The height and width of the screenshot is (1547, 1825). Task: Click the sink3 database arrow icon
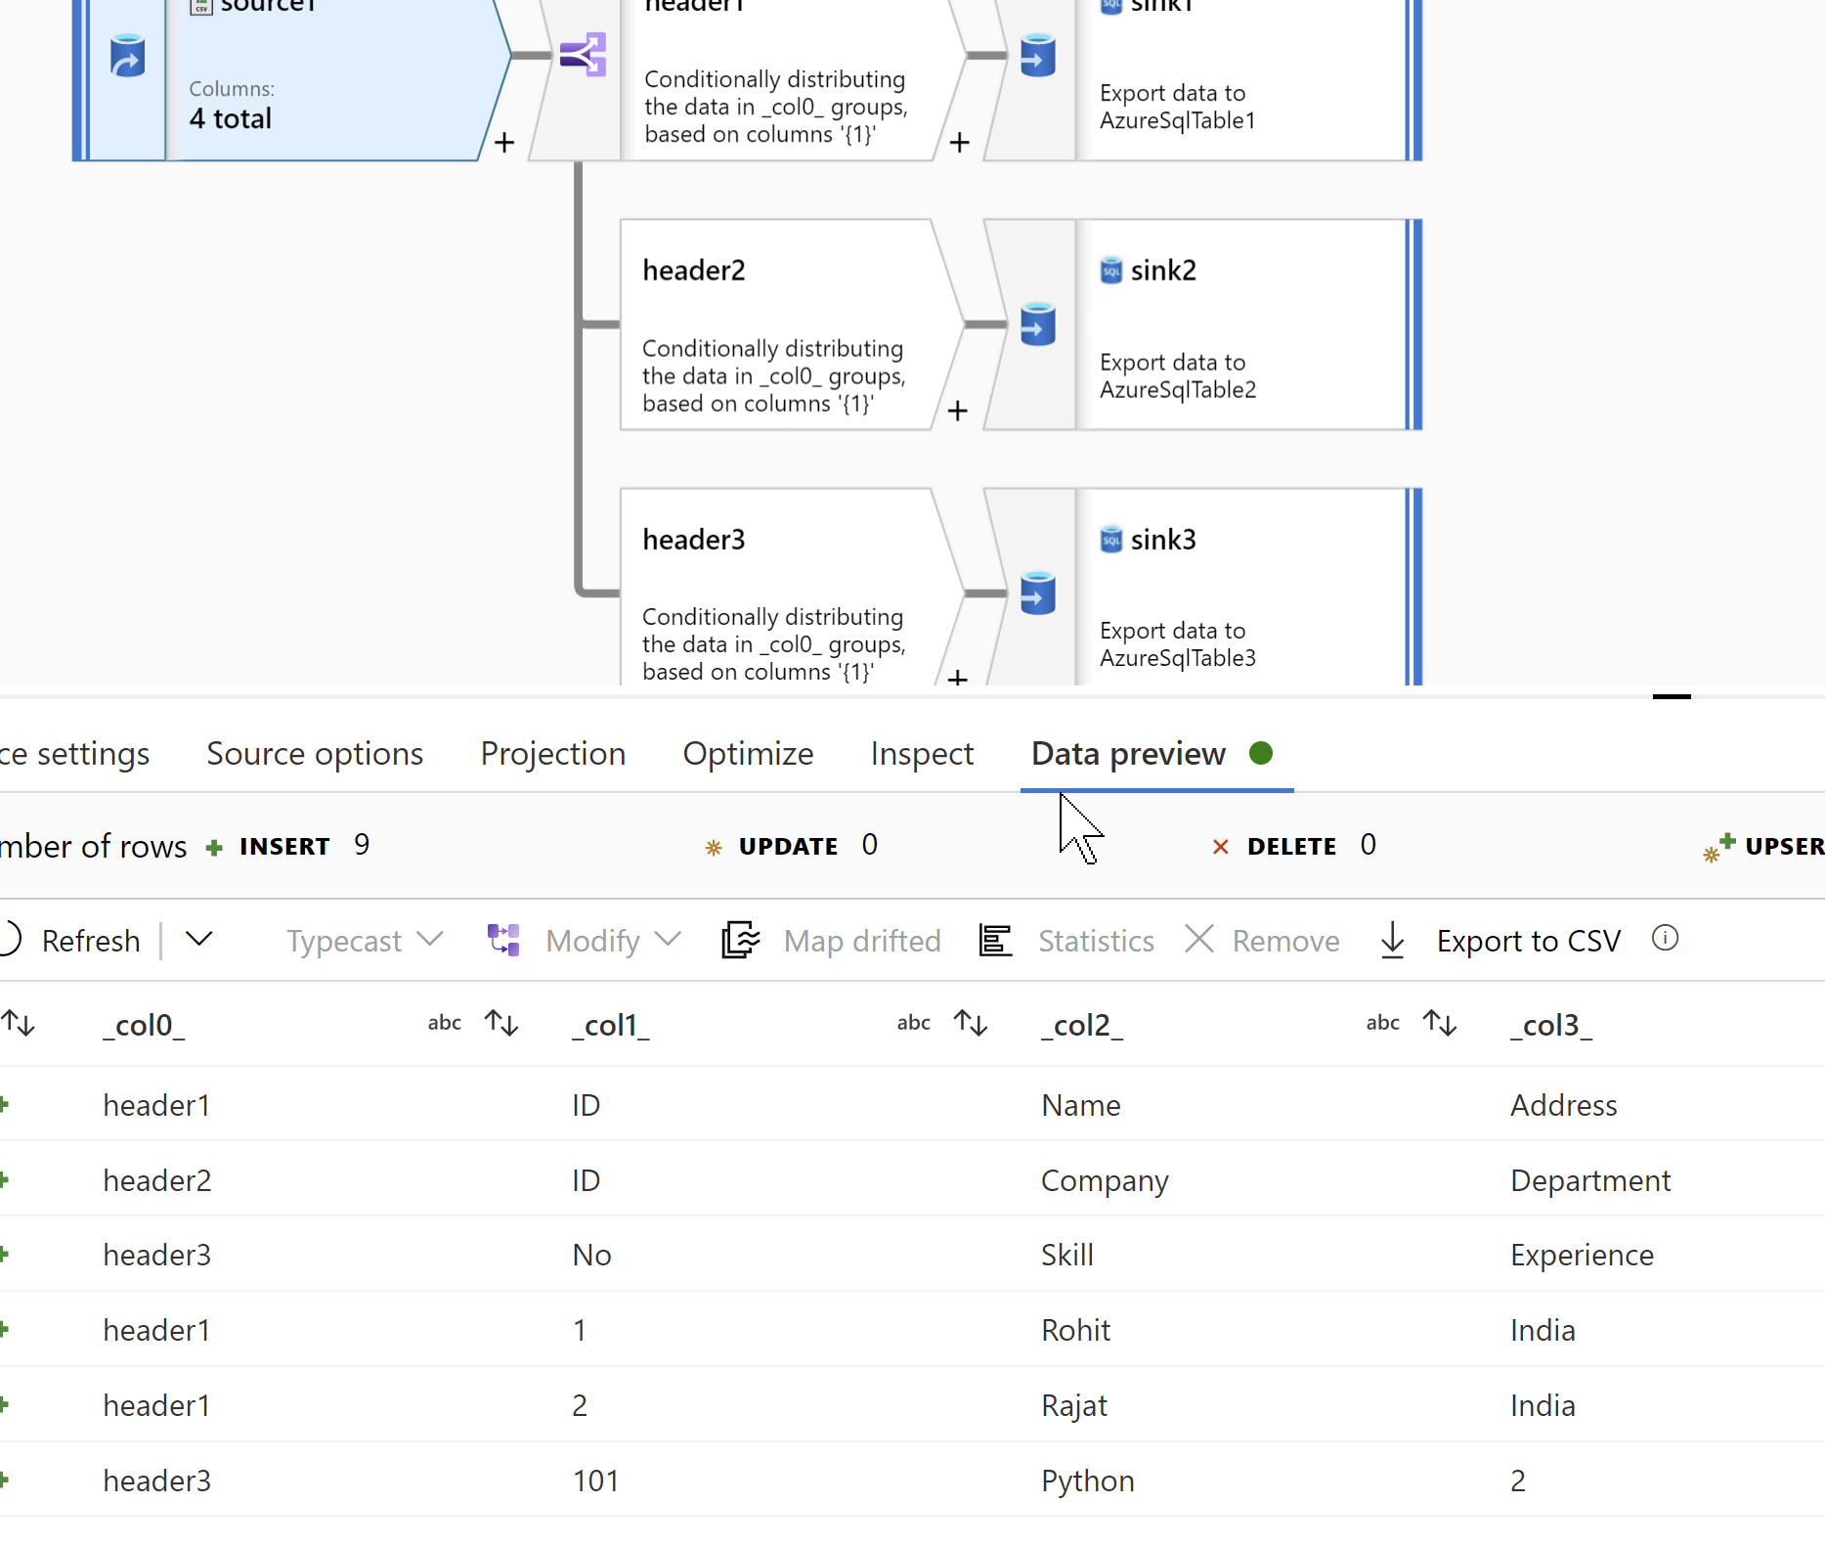1037,593
